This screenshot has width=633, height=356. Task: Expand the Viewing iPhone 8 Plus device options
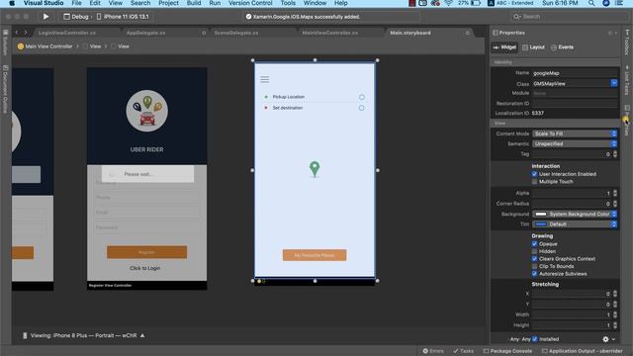(142, 335)
